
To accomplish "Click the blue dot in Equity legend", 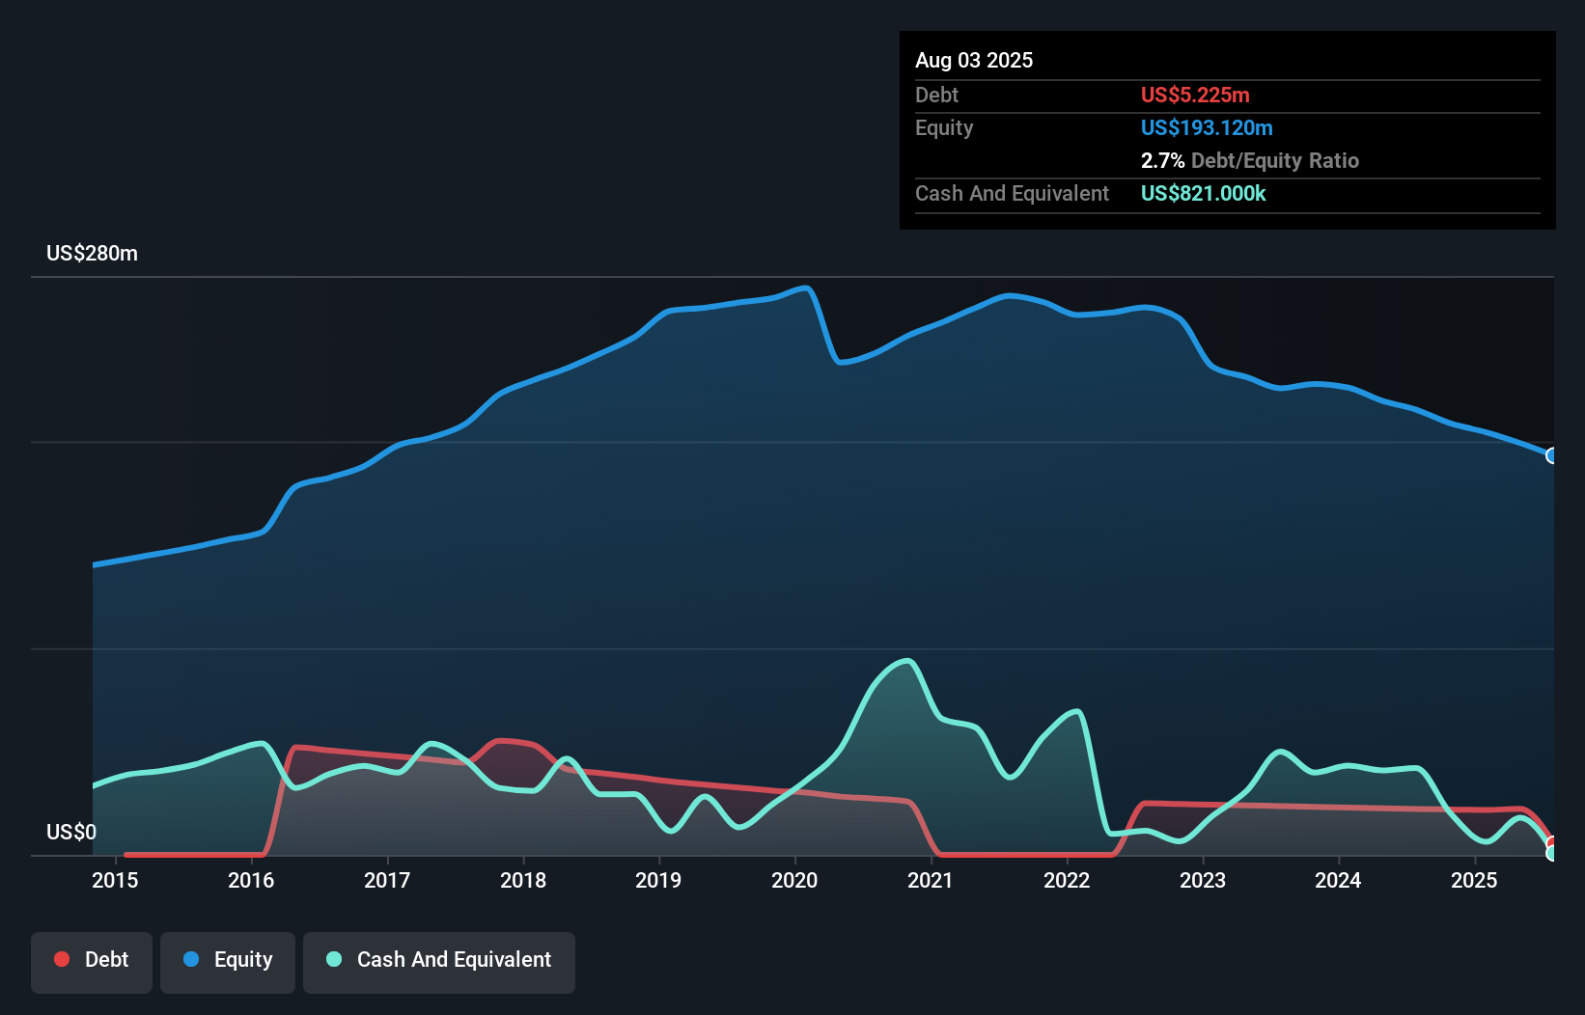I will click(x=191, y=959).
